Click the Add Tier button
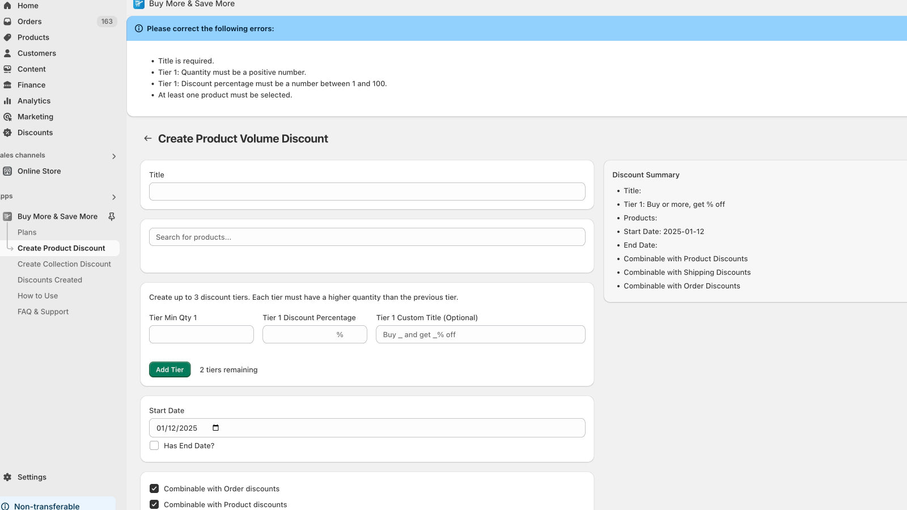 170,369
